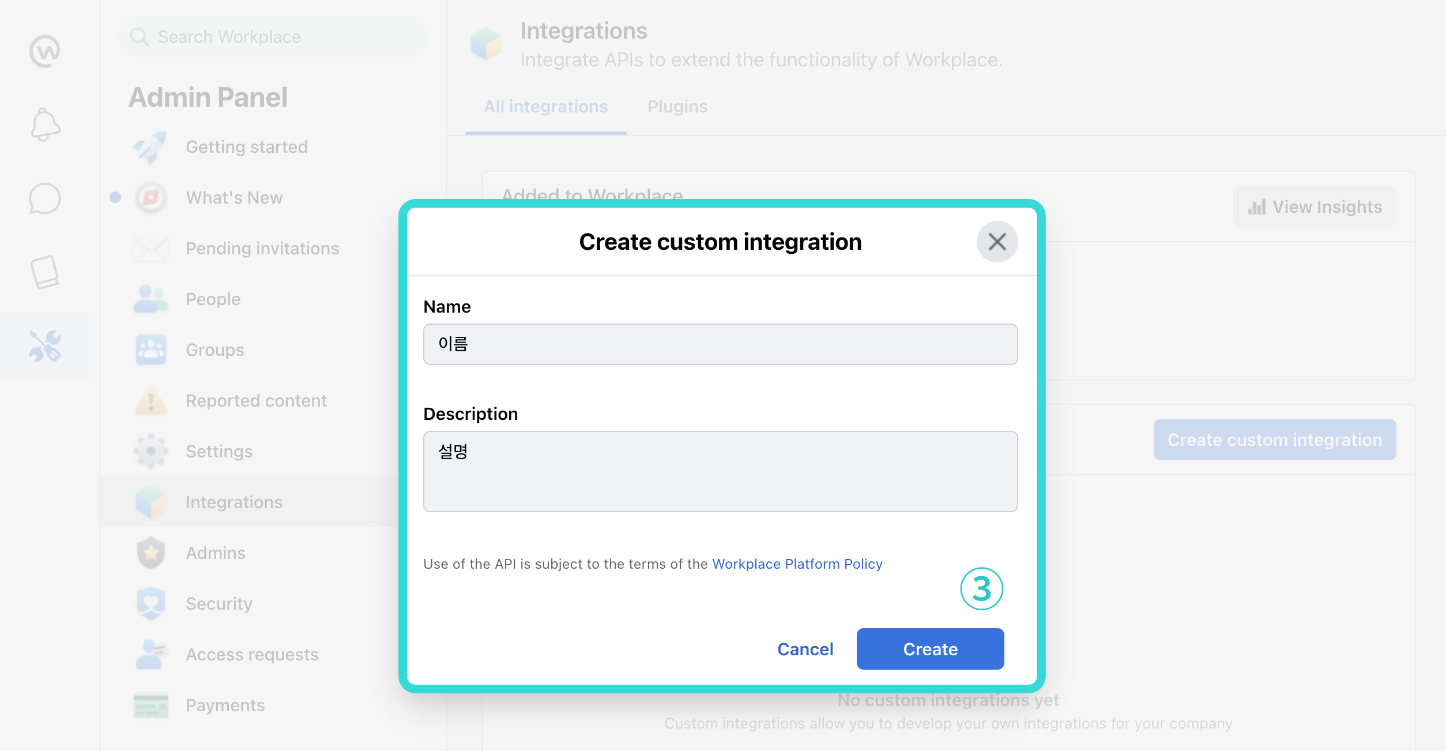Open Reported content in Admin Panel
1446x751 pixels.
coord(256,401)
